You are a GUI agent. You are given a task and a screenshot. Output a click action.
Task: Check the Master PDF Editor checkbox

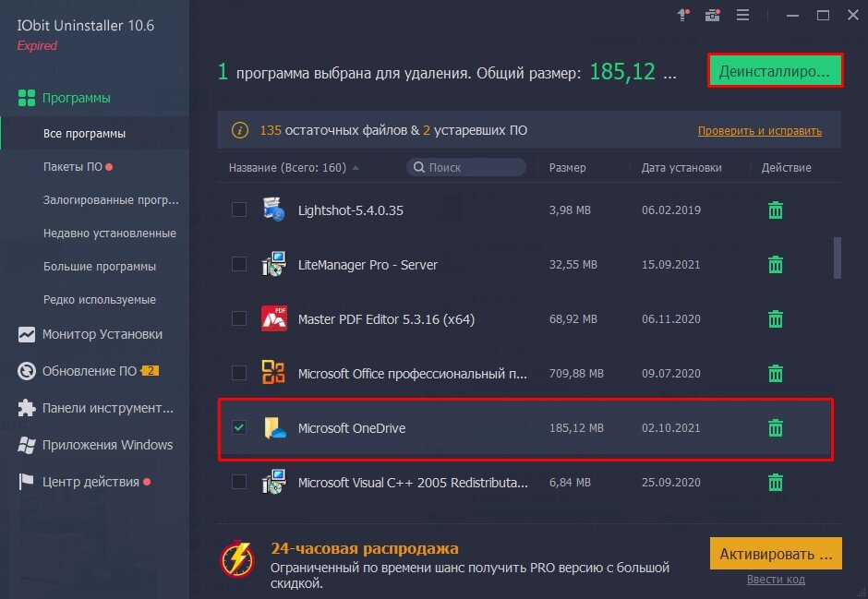pyautogui.click(x=239, y=318)
